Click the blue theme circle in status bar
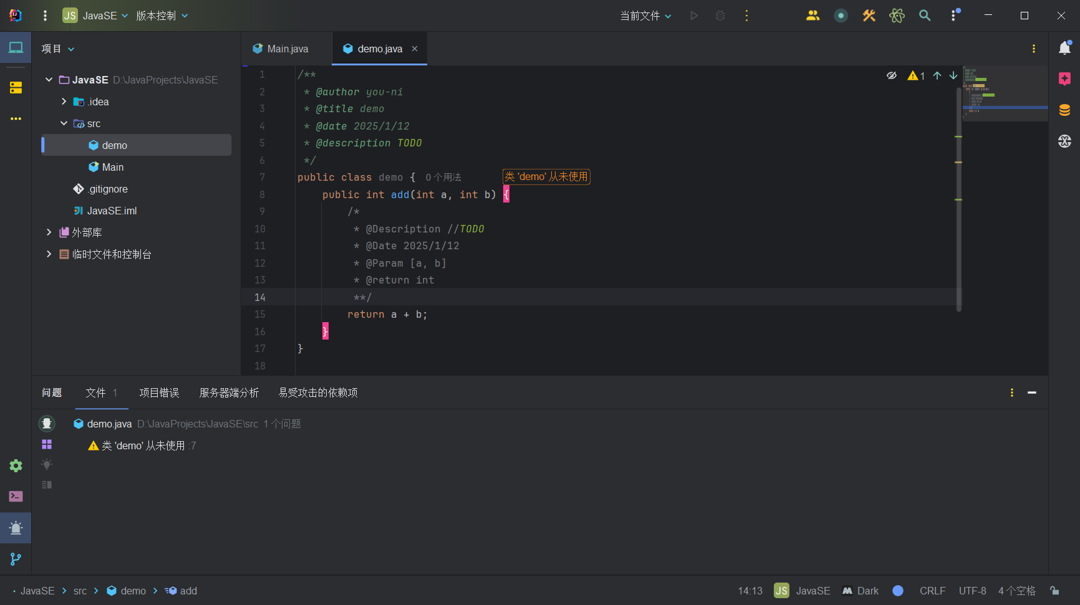The height and width of the screenshot is (605, 1080). pyautogui.click(x=898, y=591)
